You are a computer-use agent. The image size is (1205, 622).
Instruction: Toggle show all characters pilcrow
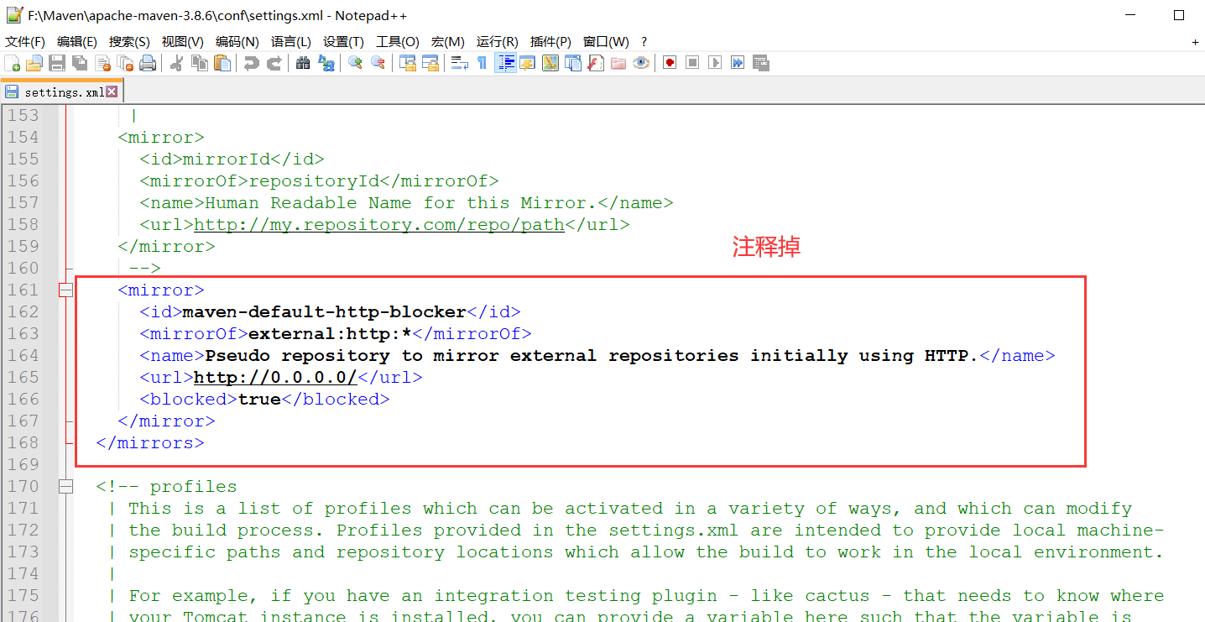pos(482,63)
